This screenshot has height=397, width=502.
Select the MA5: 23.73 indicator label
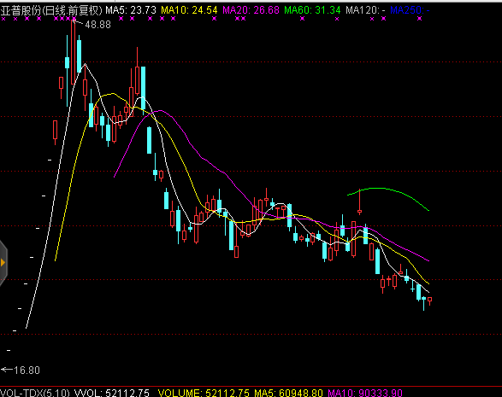pyautogui.click(x=131, y=10)
